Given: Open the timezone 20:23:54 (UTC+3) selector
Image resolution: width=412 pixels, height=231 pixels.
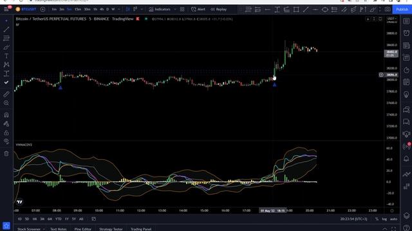Looking at the screenshot, I should click(x=353, y=219).
